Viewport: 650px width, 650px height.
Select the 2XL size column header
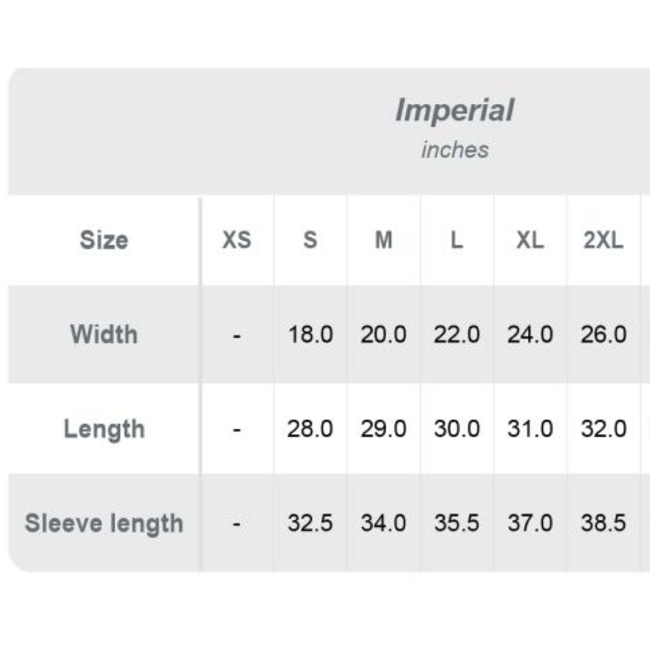(604, 240)
